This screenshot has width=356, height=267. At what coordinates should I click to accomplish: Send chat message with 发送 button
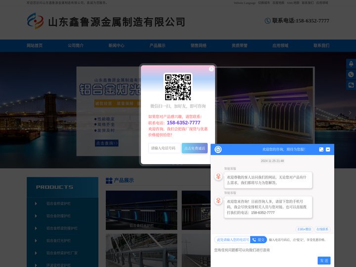pos(324,261)
